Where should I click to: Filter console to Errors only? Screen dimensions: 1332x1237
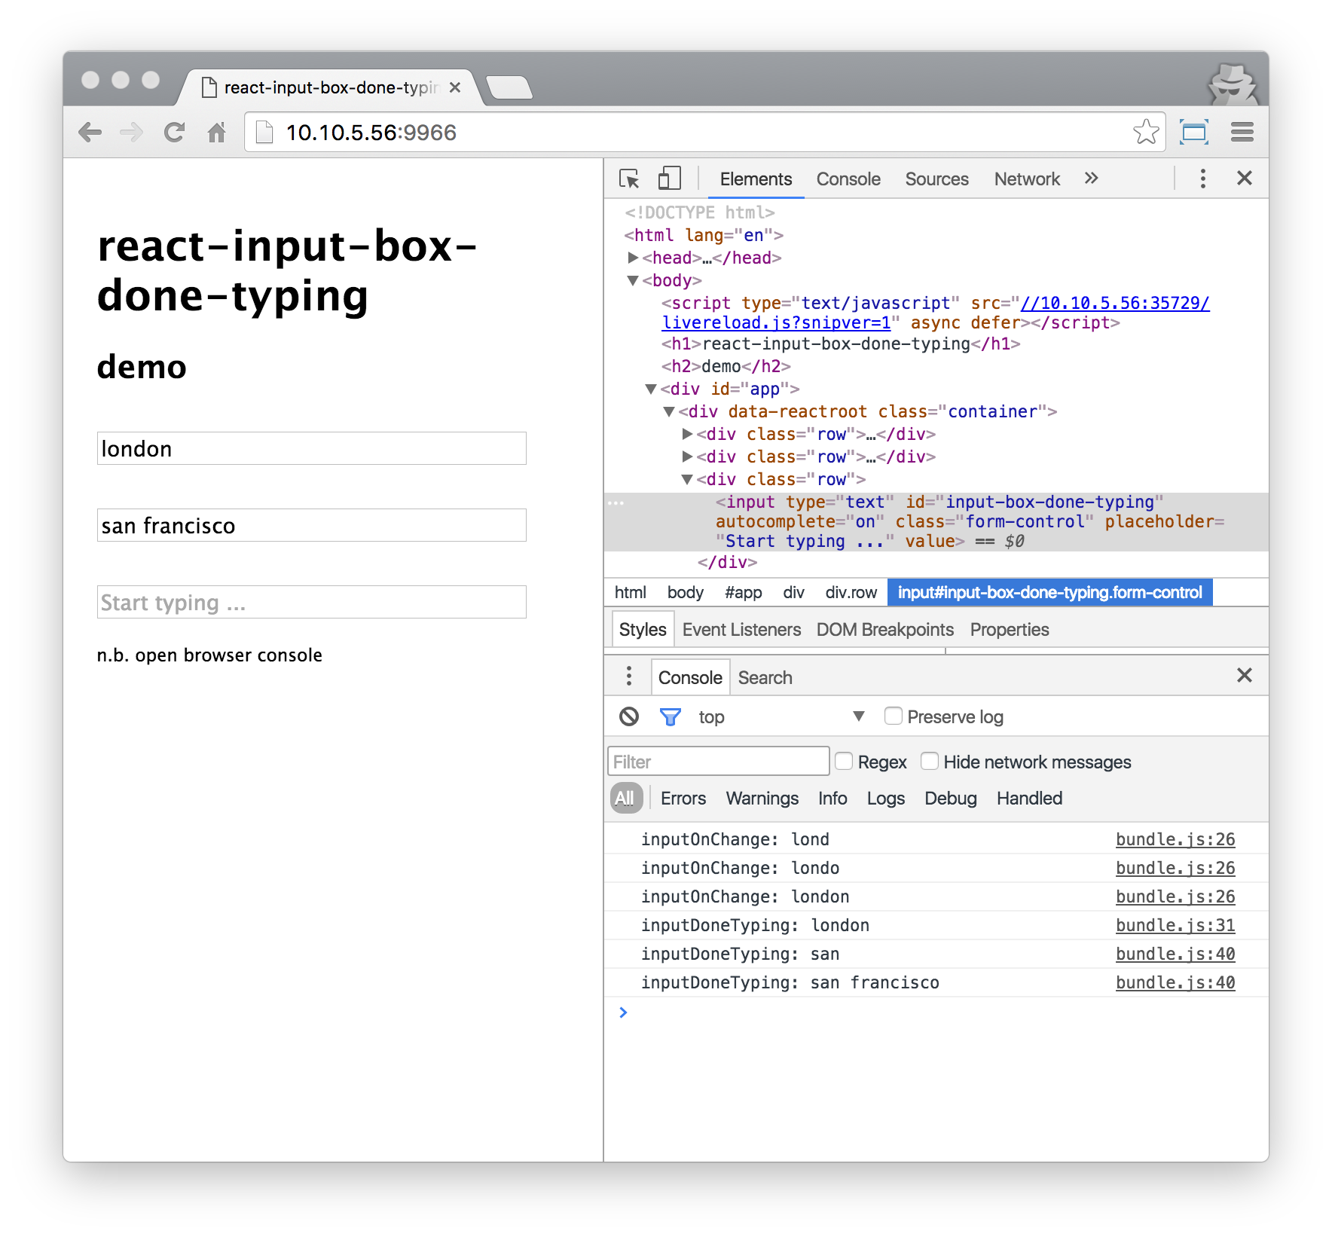[683, 799]
